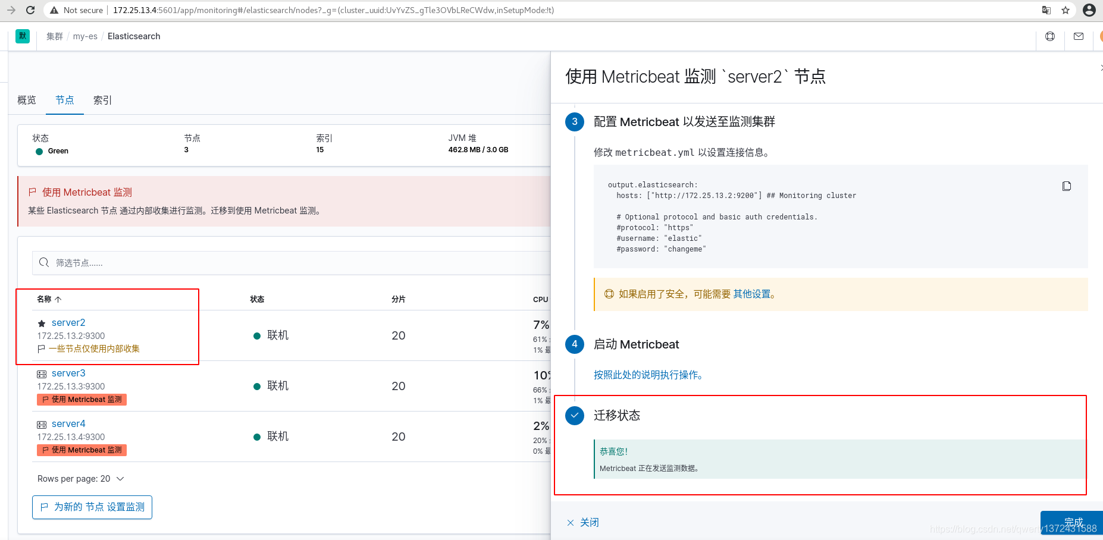Click the node icon next to server3
Viewport: 1103px width, 540px height.
[x=42, y=374]
